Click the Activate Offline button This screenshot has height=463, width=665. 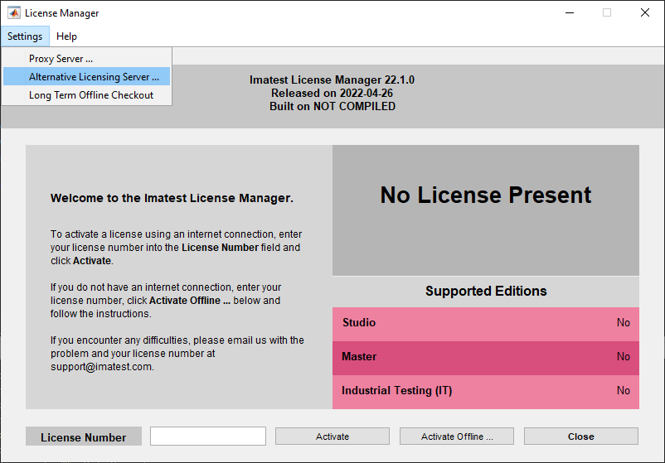pos(457,436)
